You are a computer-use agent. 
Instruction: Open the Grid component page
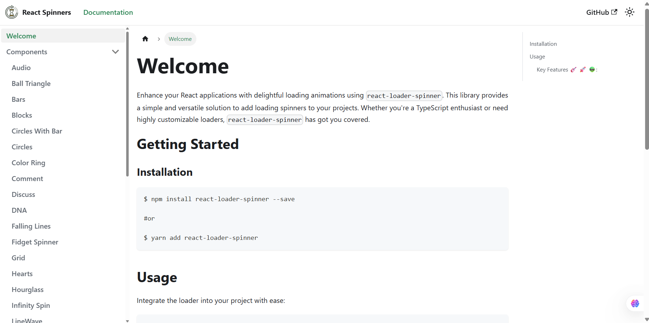[x=18, y=258]
